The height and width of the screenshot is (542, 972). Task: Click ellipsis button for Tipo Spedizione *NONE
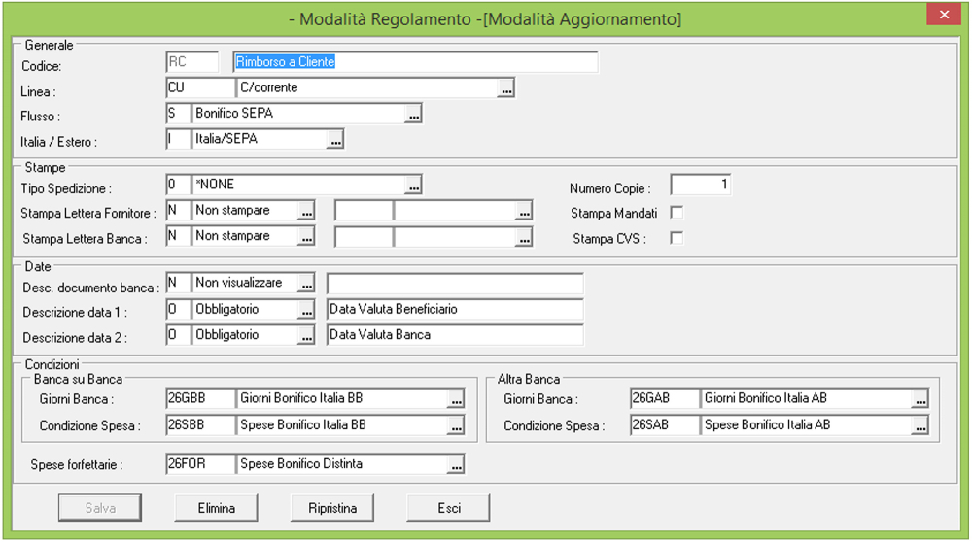413,185
